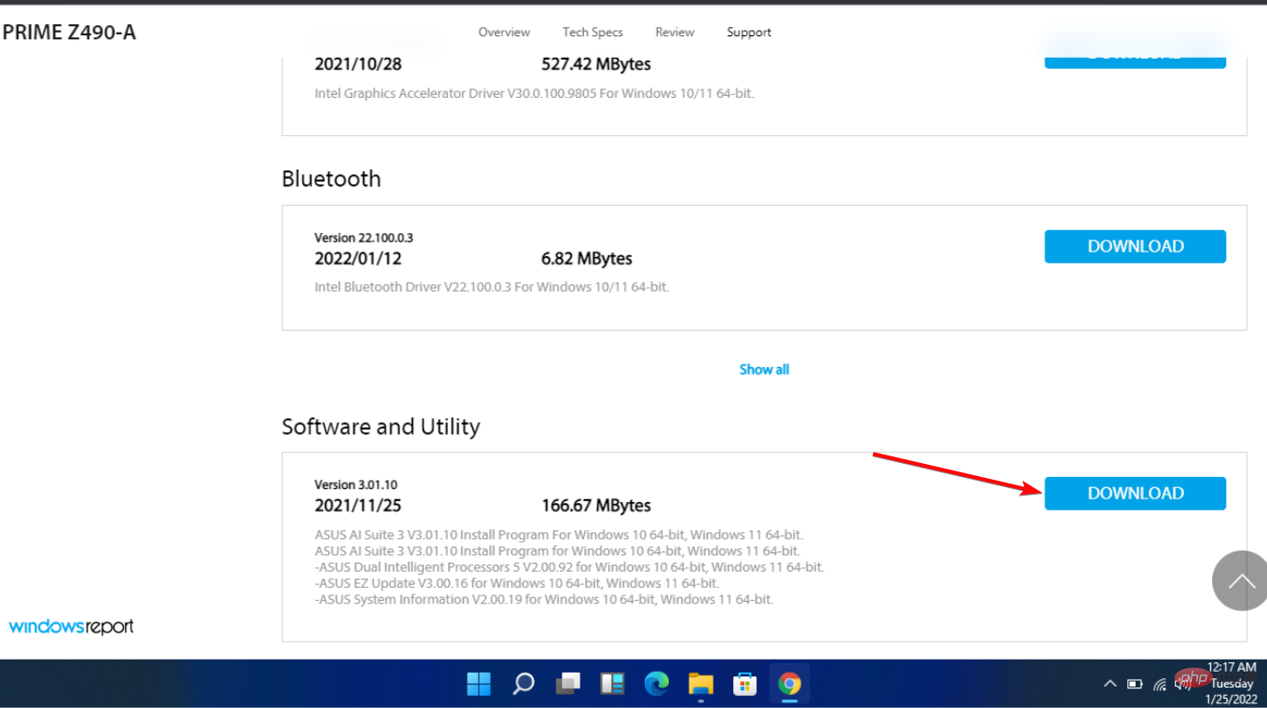Open the Review tab

click(674, 32)
